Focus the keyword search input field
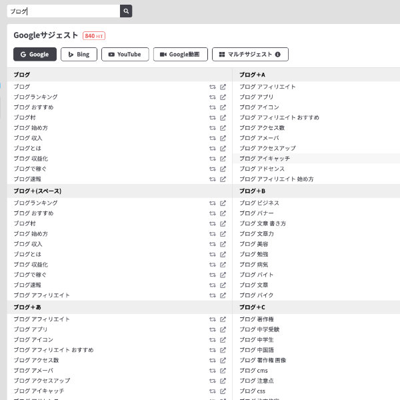The image size is (400, 400). [x=63, y=11]
